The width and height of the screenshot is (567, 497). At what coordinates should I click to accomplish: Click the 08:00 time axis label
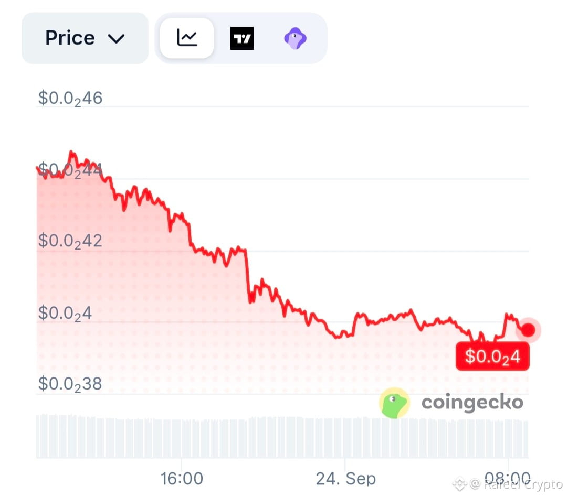point(507,478)
